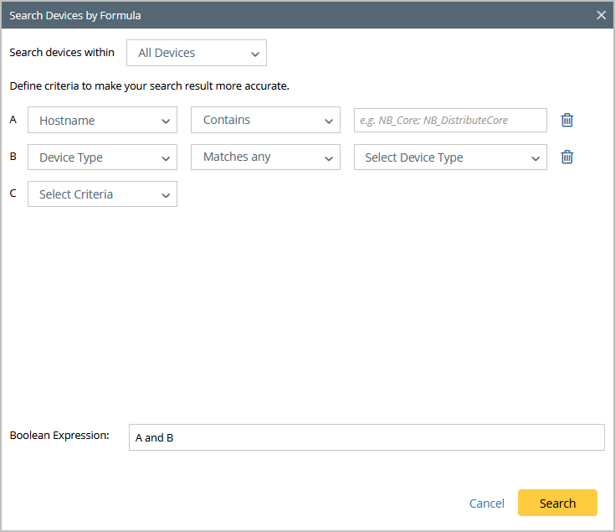Expand the Device Type criteria dropdown
Viewport: 615px width, 532px height.
click(x=102, y=157)
